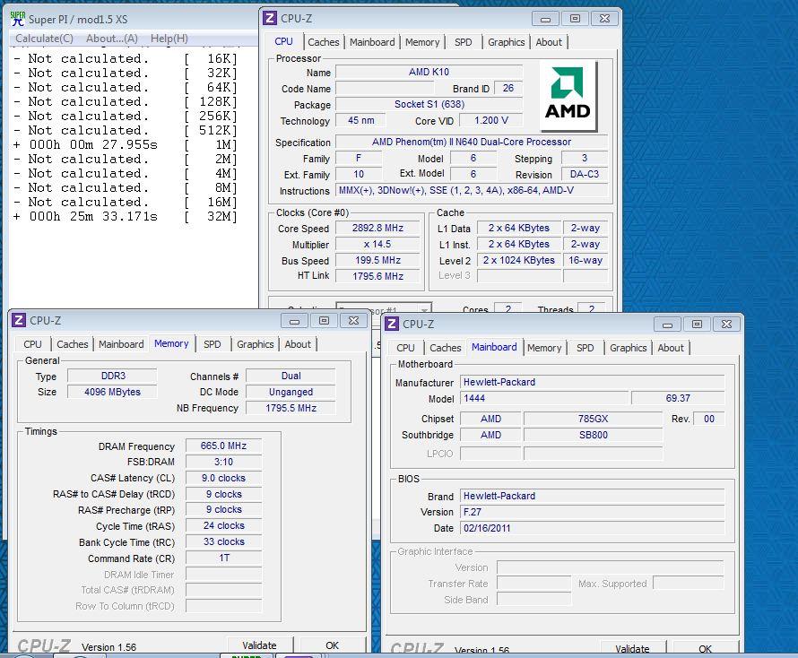Minimize the CPU-Z Memory window

click(x=295, y=321)
